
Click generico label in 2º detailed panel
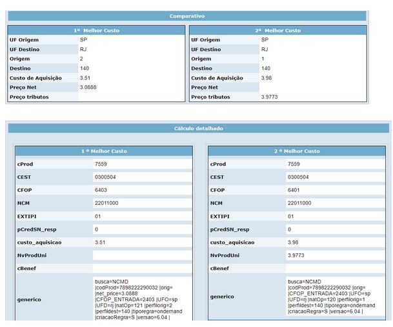[222, 297]
